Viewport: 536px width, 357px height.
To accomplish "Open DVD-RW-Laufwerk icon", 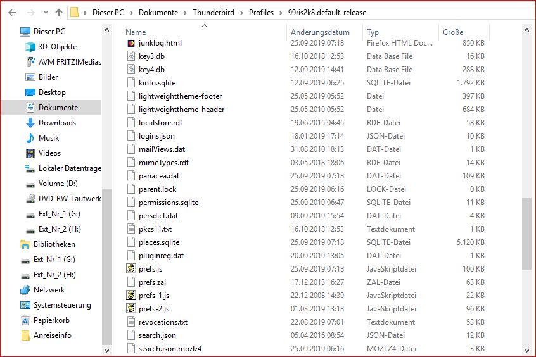I will coord(31,199).
